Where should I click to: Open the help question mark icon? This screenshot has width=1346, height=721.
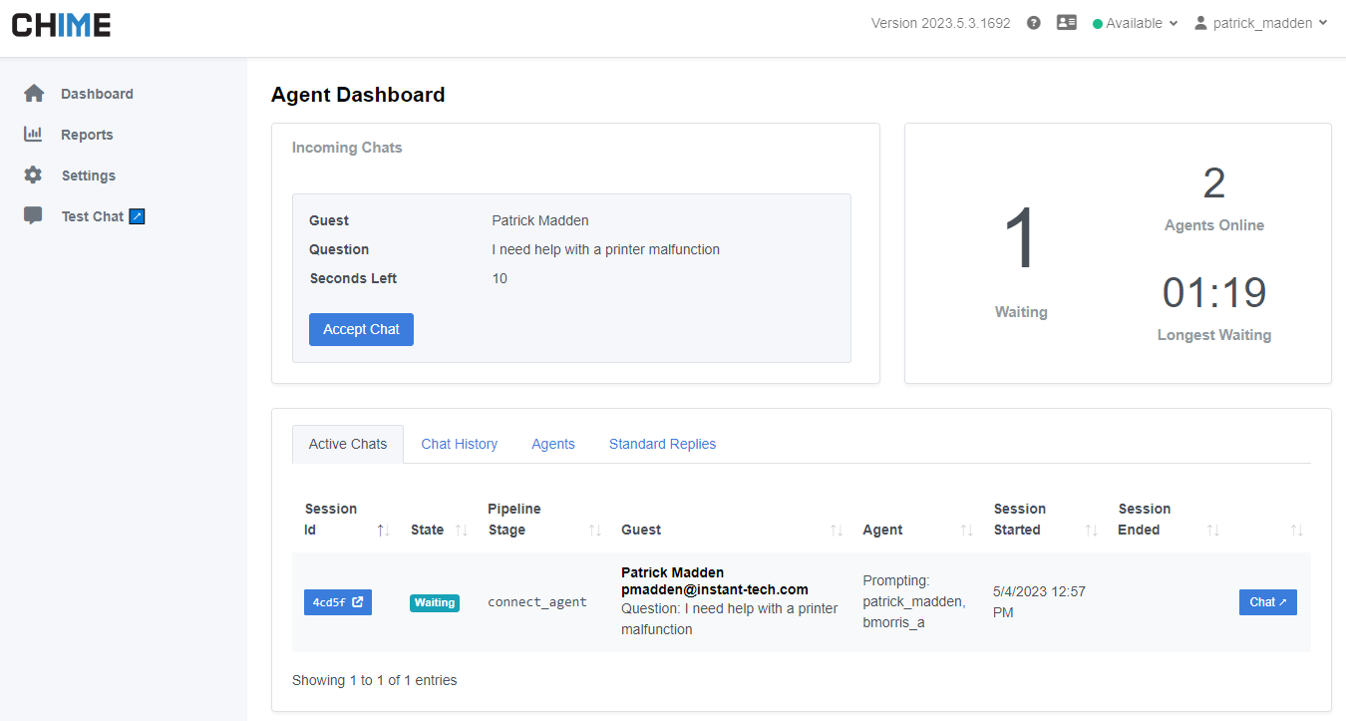[1034, 23]
